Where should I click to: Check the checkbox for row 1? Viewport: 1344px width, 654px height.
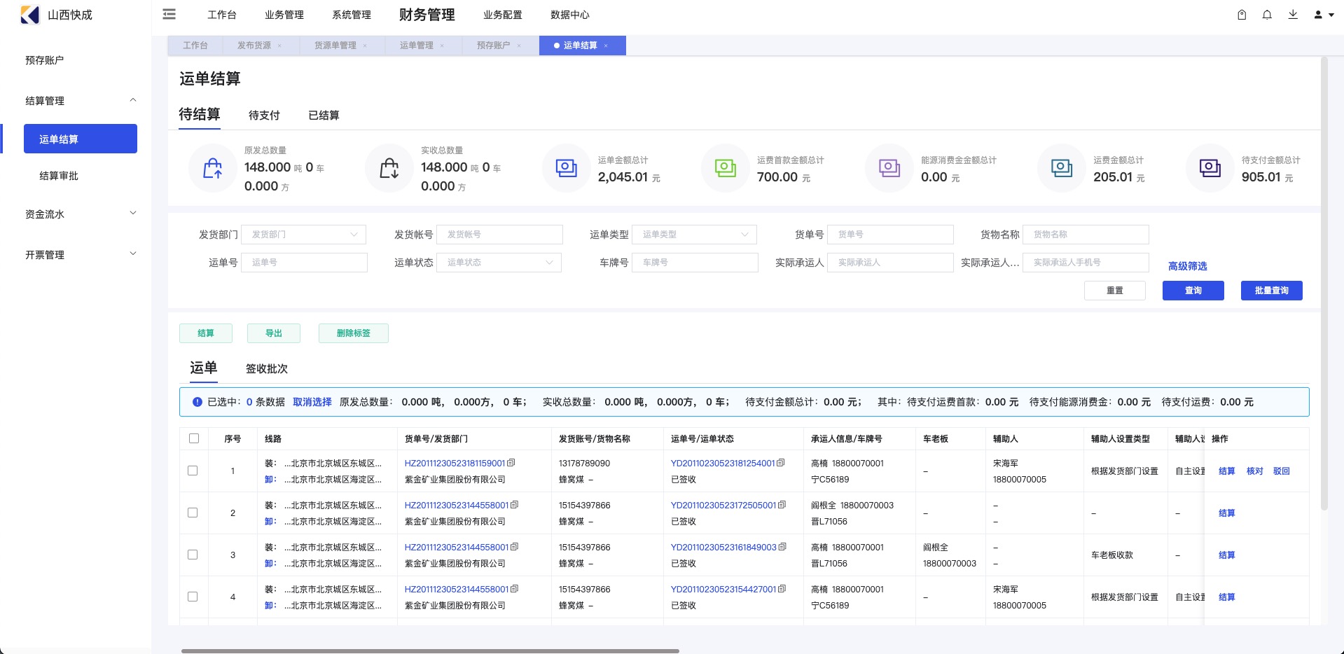(x=193, y=471)
